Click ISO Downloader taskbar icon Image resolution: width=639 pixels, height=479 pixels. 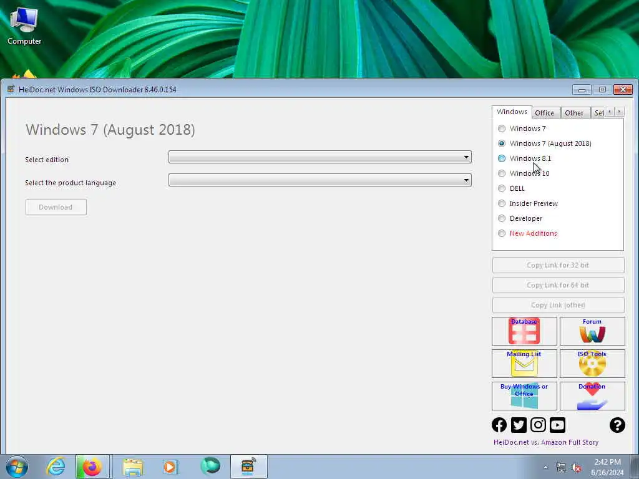pyautogui.click(x=248, y=467)
